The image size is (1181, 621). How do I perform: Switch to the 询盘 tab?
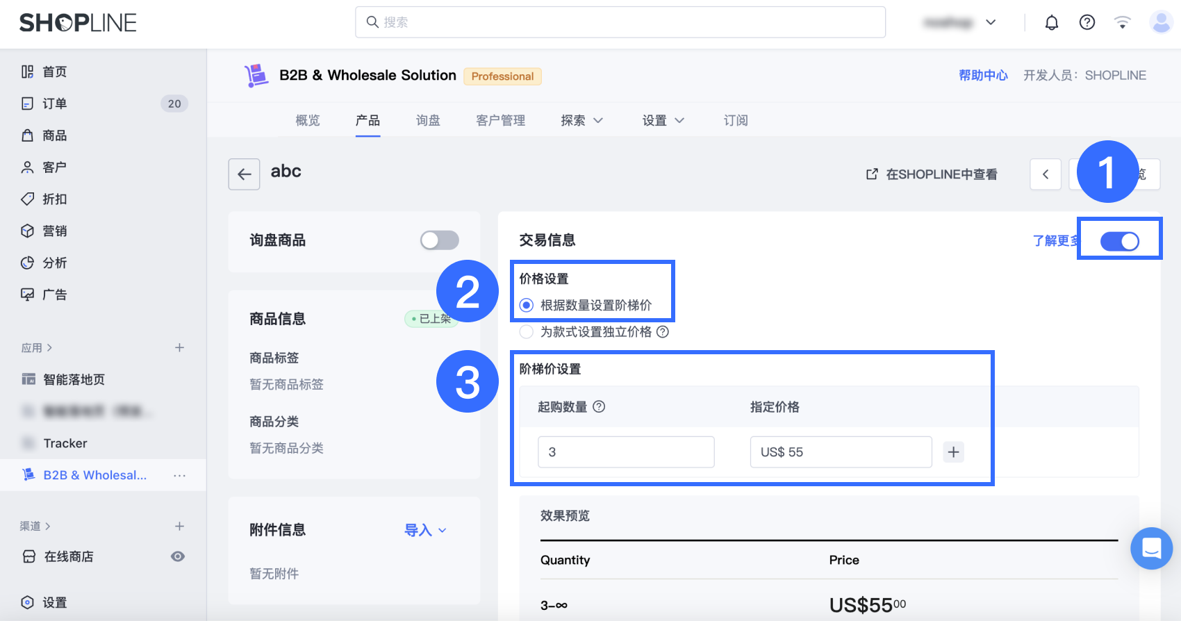428,121
